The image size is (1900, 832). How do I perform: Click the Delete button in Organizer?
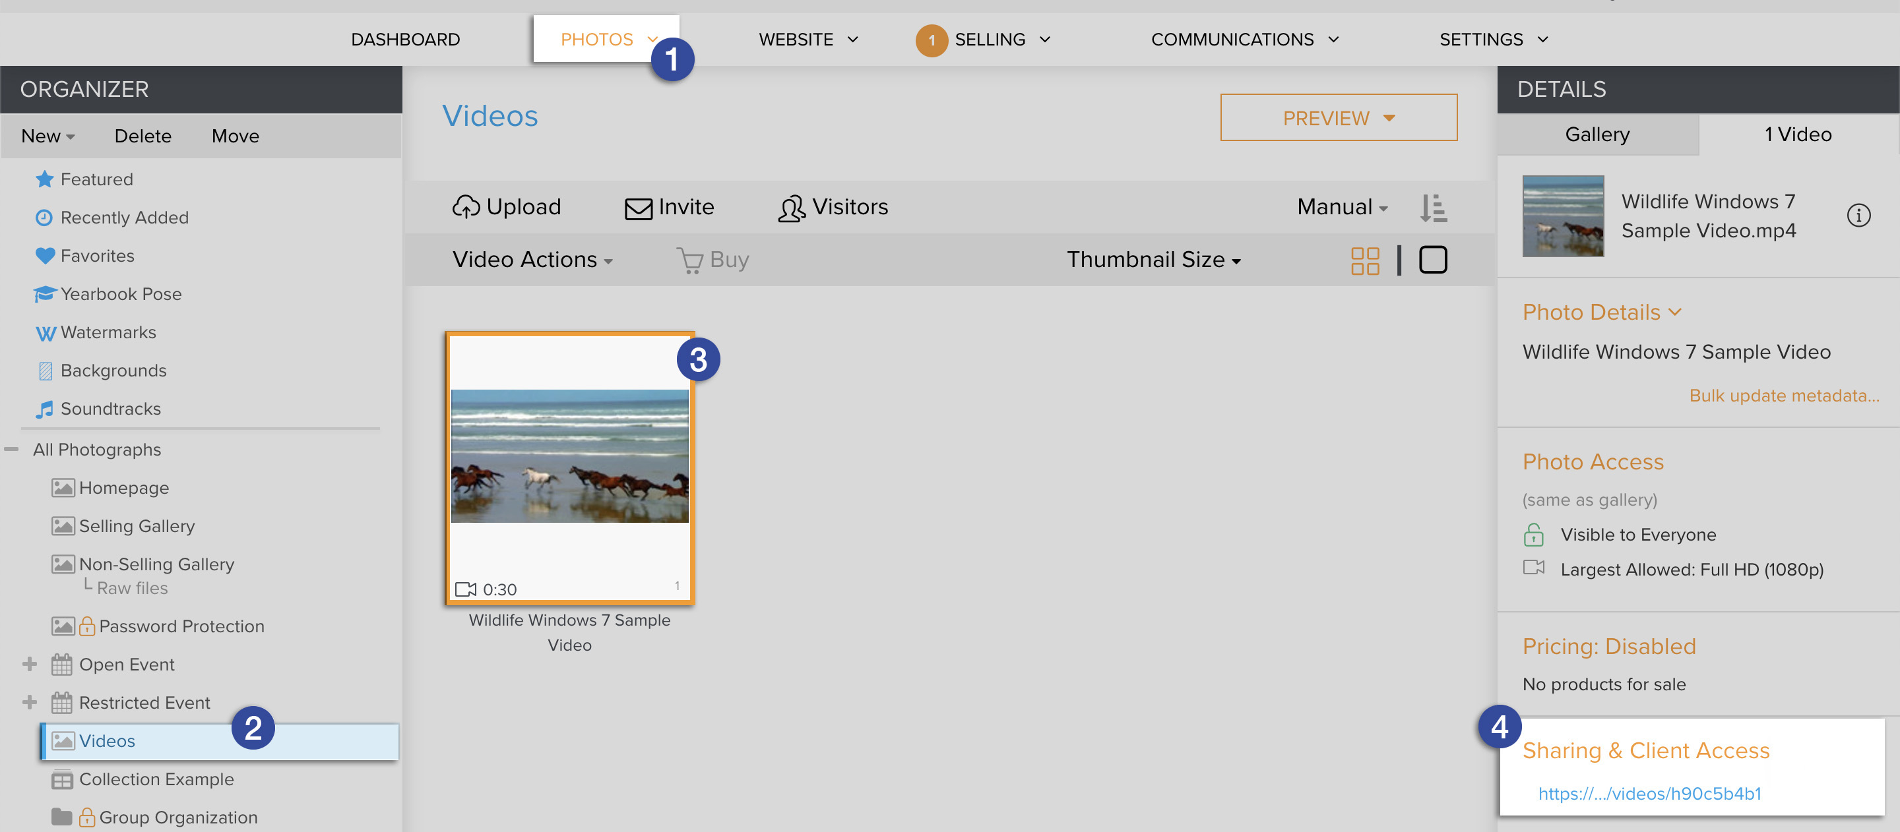pyautogui.click(x=143, y=136)
